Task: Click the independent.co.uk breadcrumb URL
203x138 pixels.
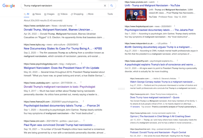Action: pyautogui.click(x=146, y=43)
